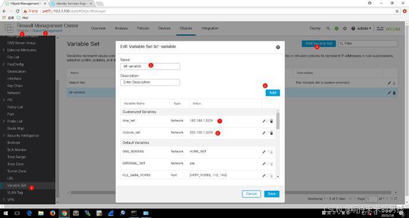Image resolution: width=409 pixels, height=218 pixels.
Task: Open the Object Management breadcrumb link
Action: coord(47,31)
